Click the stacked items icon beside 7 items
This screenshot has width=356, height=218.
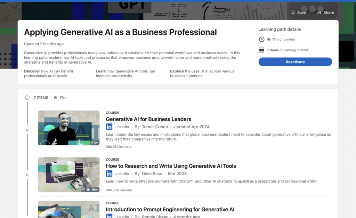[x=261, y=50]
